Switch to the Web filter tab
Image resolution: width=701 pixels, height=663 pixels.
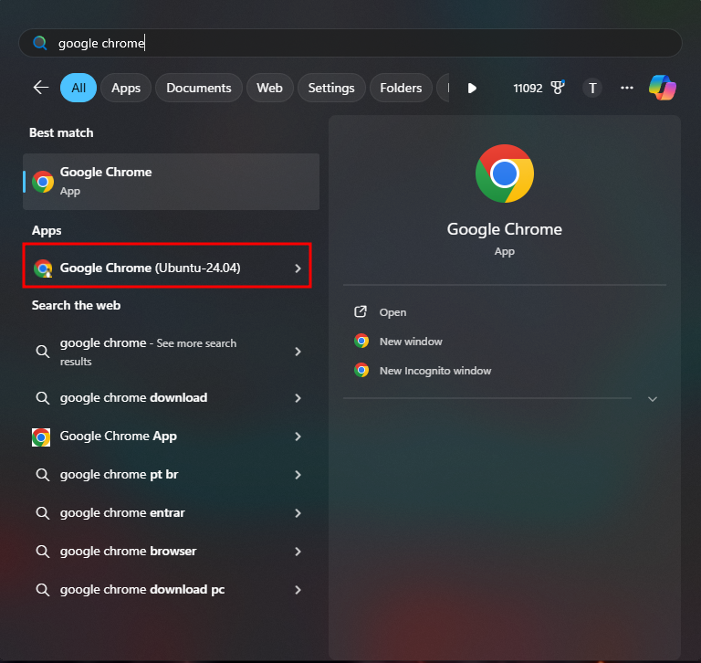(269, 88)
